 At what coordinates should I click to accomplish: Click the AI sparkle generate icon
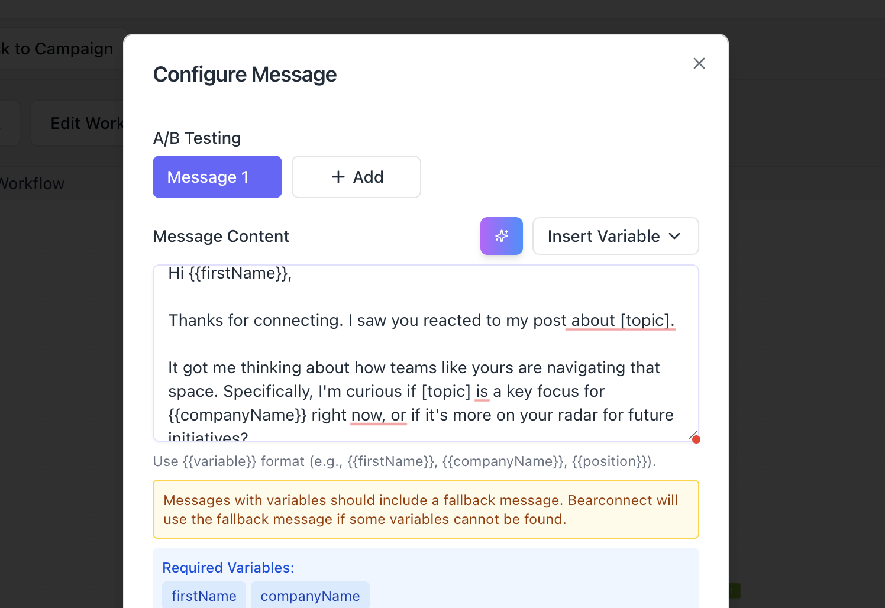[501, 236]
